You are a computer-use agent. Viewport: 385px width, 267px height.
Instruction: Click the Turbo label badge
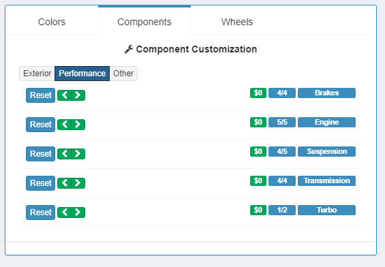pos(326,210)
